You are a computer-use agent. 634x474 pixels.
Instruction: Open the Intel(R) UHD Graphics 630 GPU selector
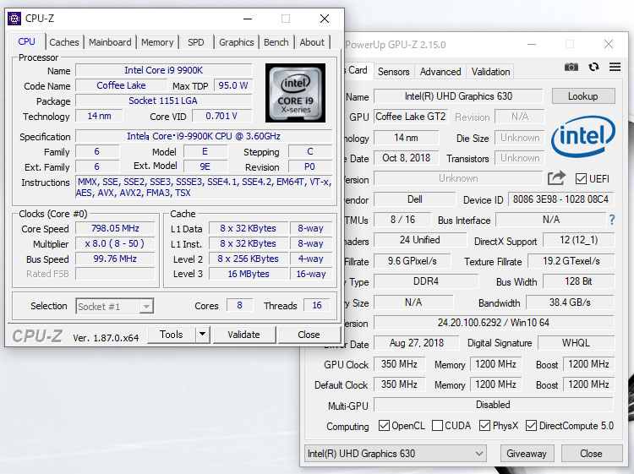(395, 454)
